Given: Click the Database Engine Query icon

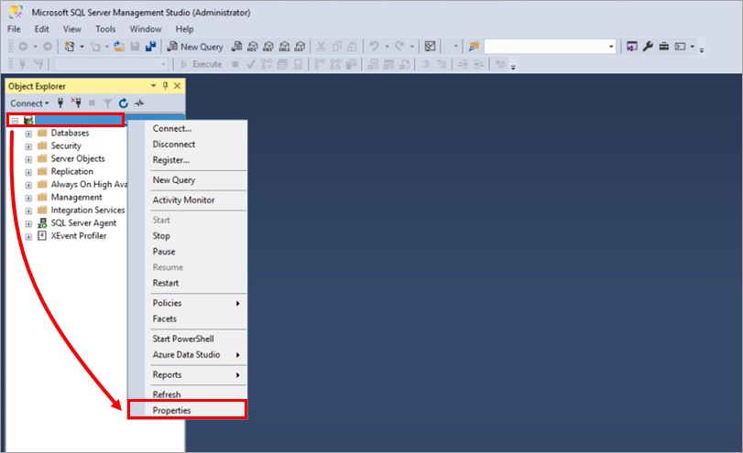Looking at the screenshot, I should coord(236,47).
